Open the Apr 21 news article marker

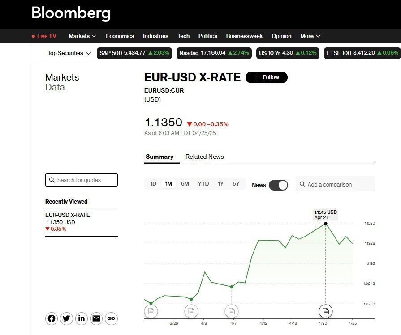(x=326, y=311)
